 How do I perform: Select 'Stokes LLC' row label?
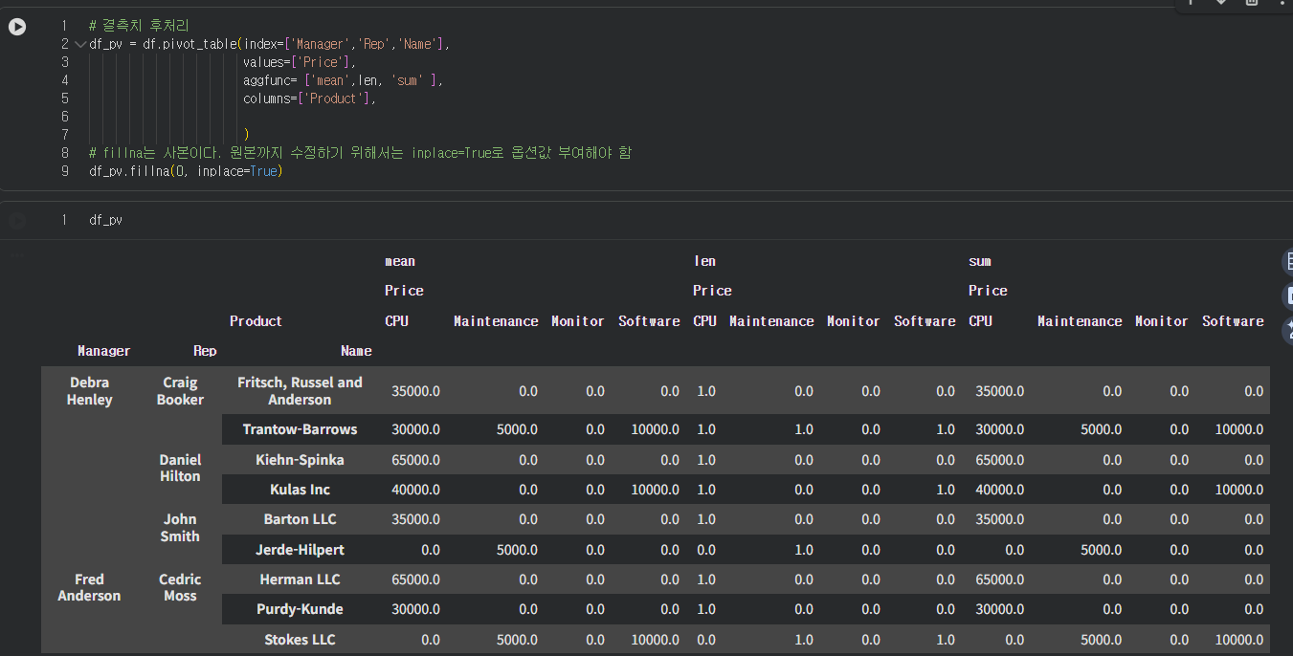click(x=300, y=640)
